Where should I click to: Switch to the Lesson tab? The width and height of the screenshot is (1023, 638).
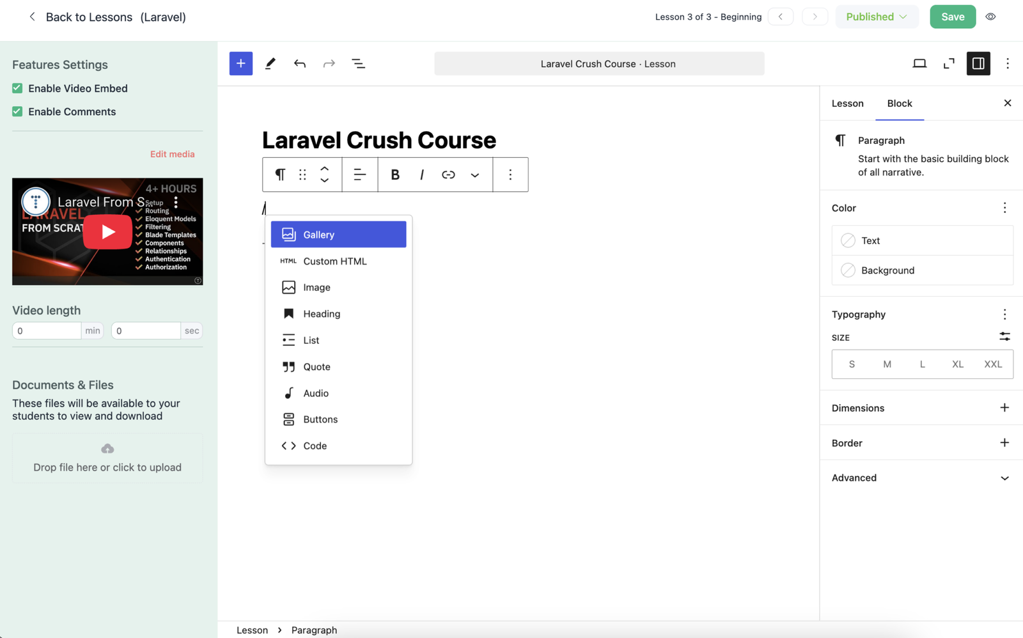point(847,104)
